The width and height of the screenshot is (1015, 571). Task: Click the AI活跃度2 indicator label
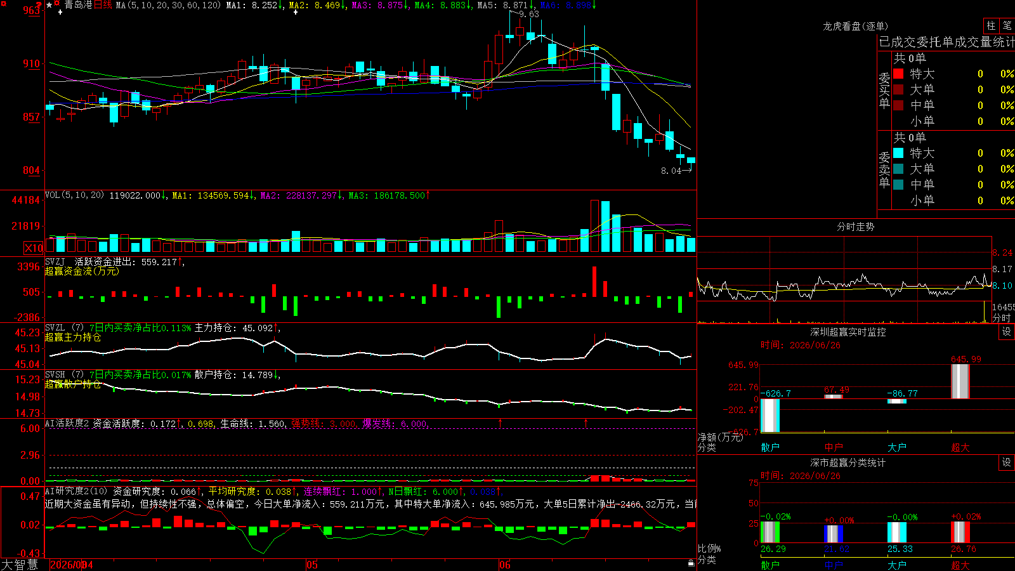67,423
